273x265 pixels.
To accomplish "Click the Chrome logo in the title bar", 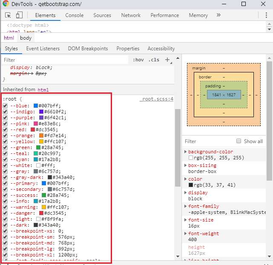I will pos(6,3).
